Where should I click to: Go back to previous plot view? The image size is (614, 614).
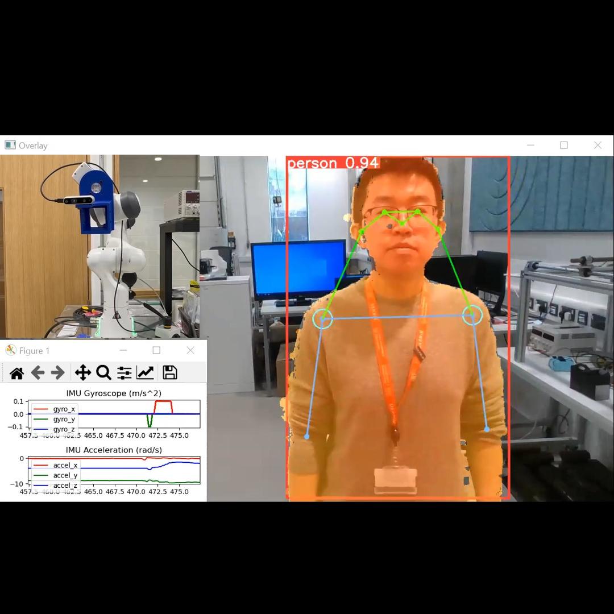click(38, 373)
